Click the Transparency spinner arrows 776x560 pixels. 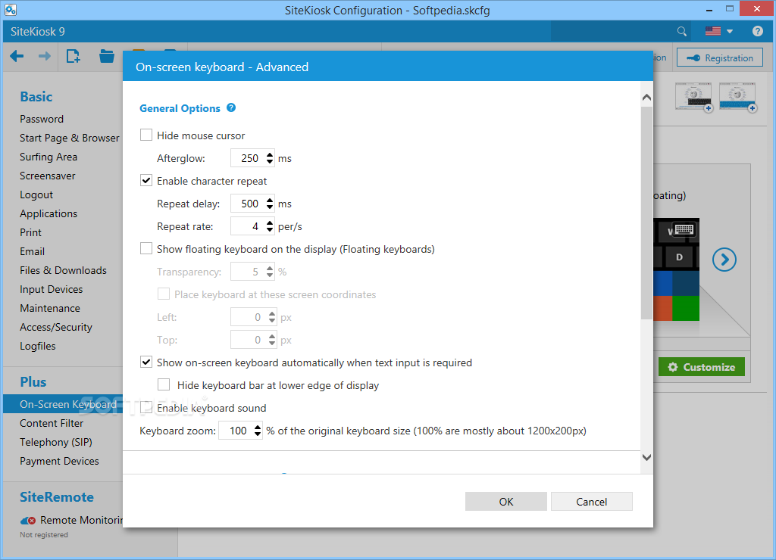point(269,272)
